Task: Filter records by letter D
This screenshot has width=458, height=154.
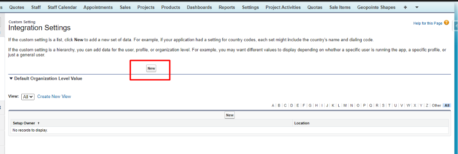Action: 291,105
